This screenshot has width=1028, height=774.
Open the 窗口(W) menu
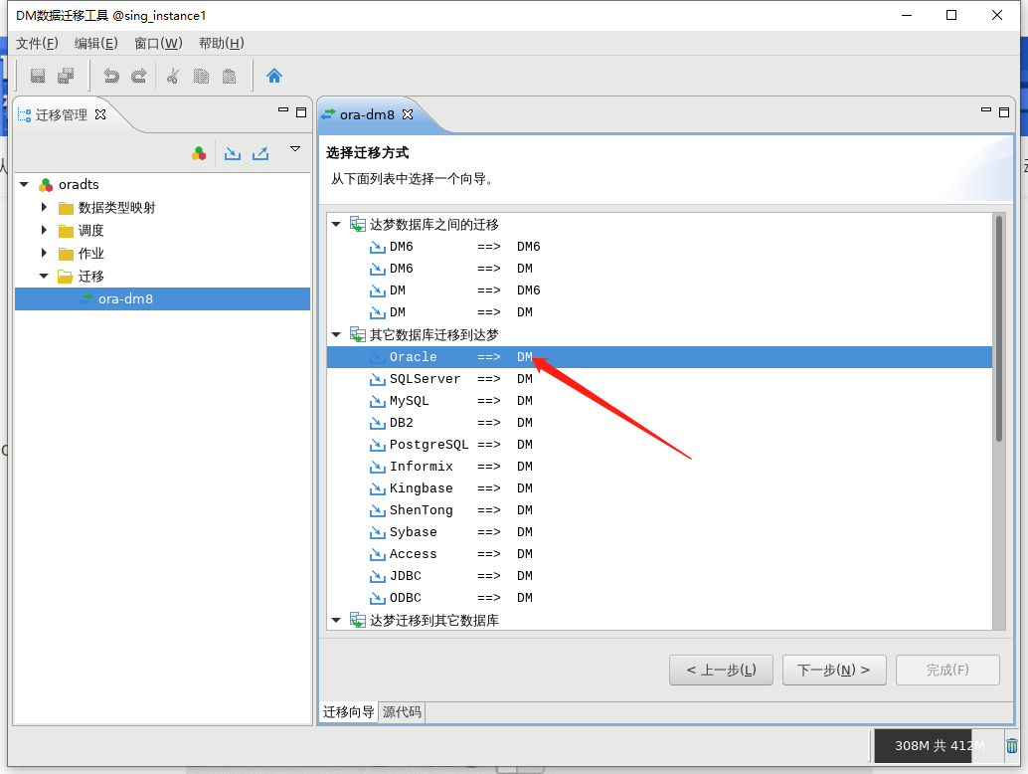pos(158,44)
